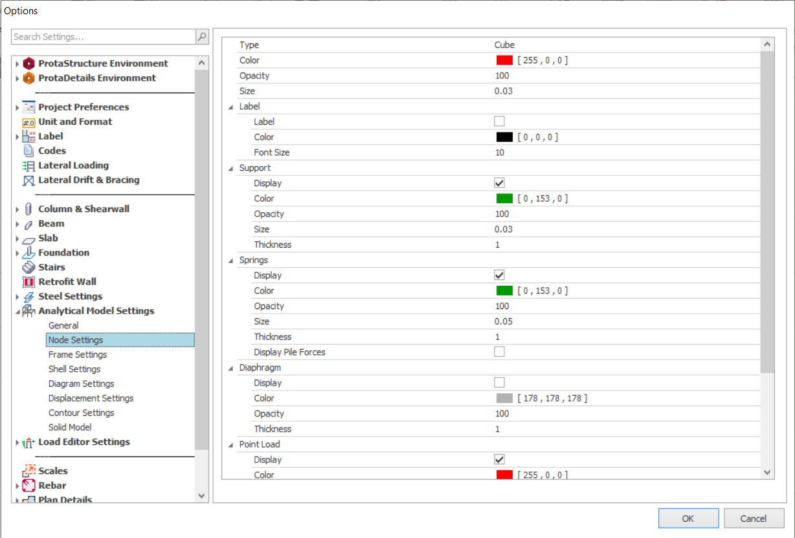Click the search magnifier icon
This screenshot has width=795, height=538.
[x=202, y=37]
